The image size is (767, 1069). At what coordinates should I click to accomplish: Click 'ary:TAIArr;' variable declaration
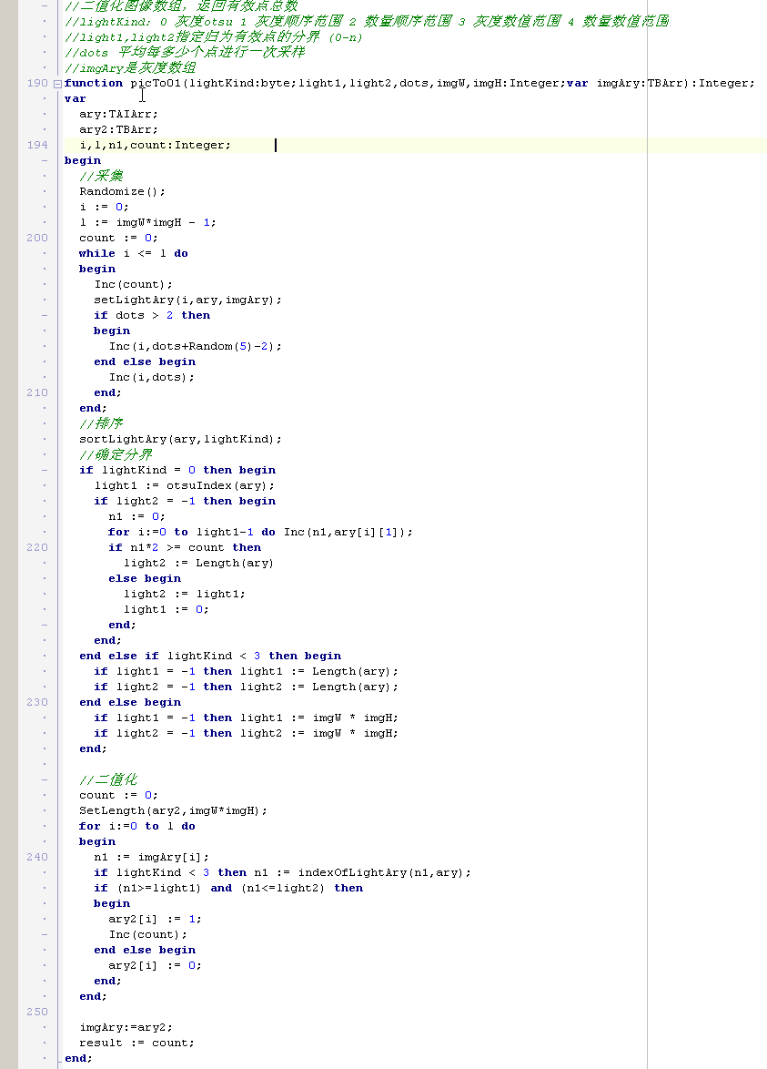(118, 114)
